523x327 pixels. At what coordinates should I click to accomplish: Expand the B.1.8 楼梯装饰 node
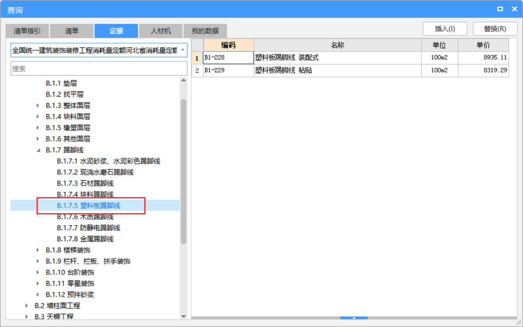coord(37,250)
